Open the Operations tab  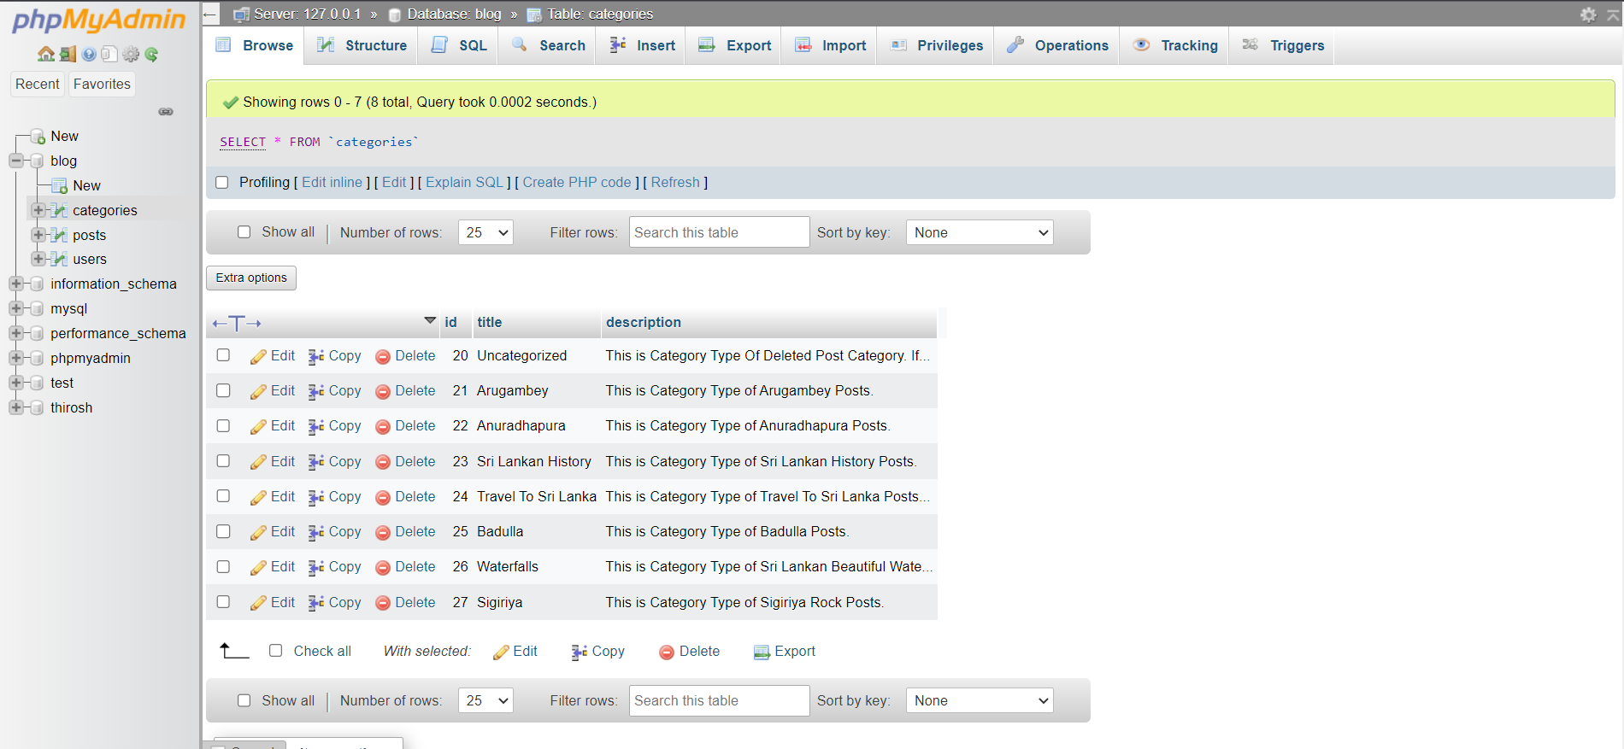pyautogui.click(x=1057, y=45)
